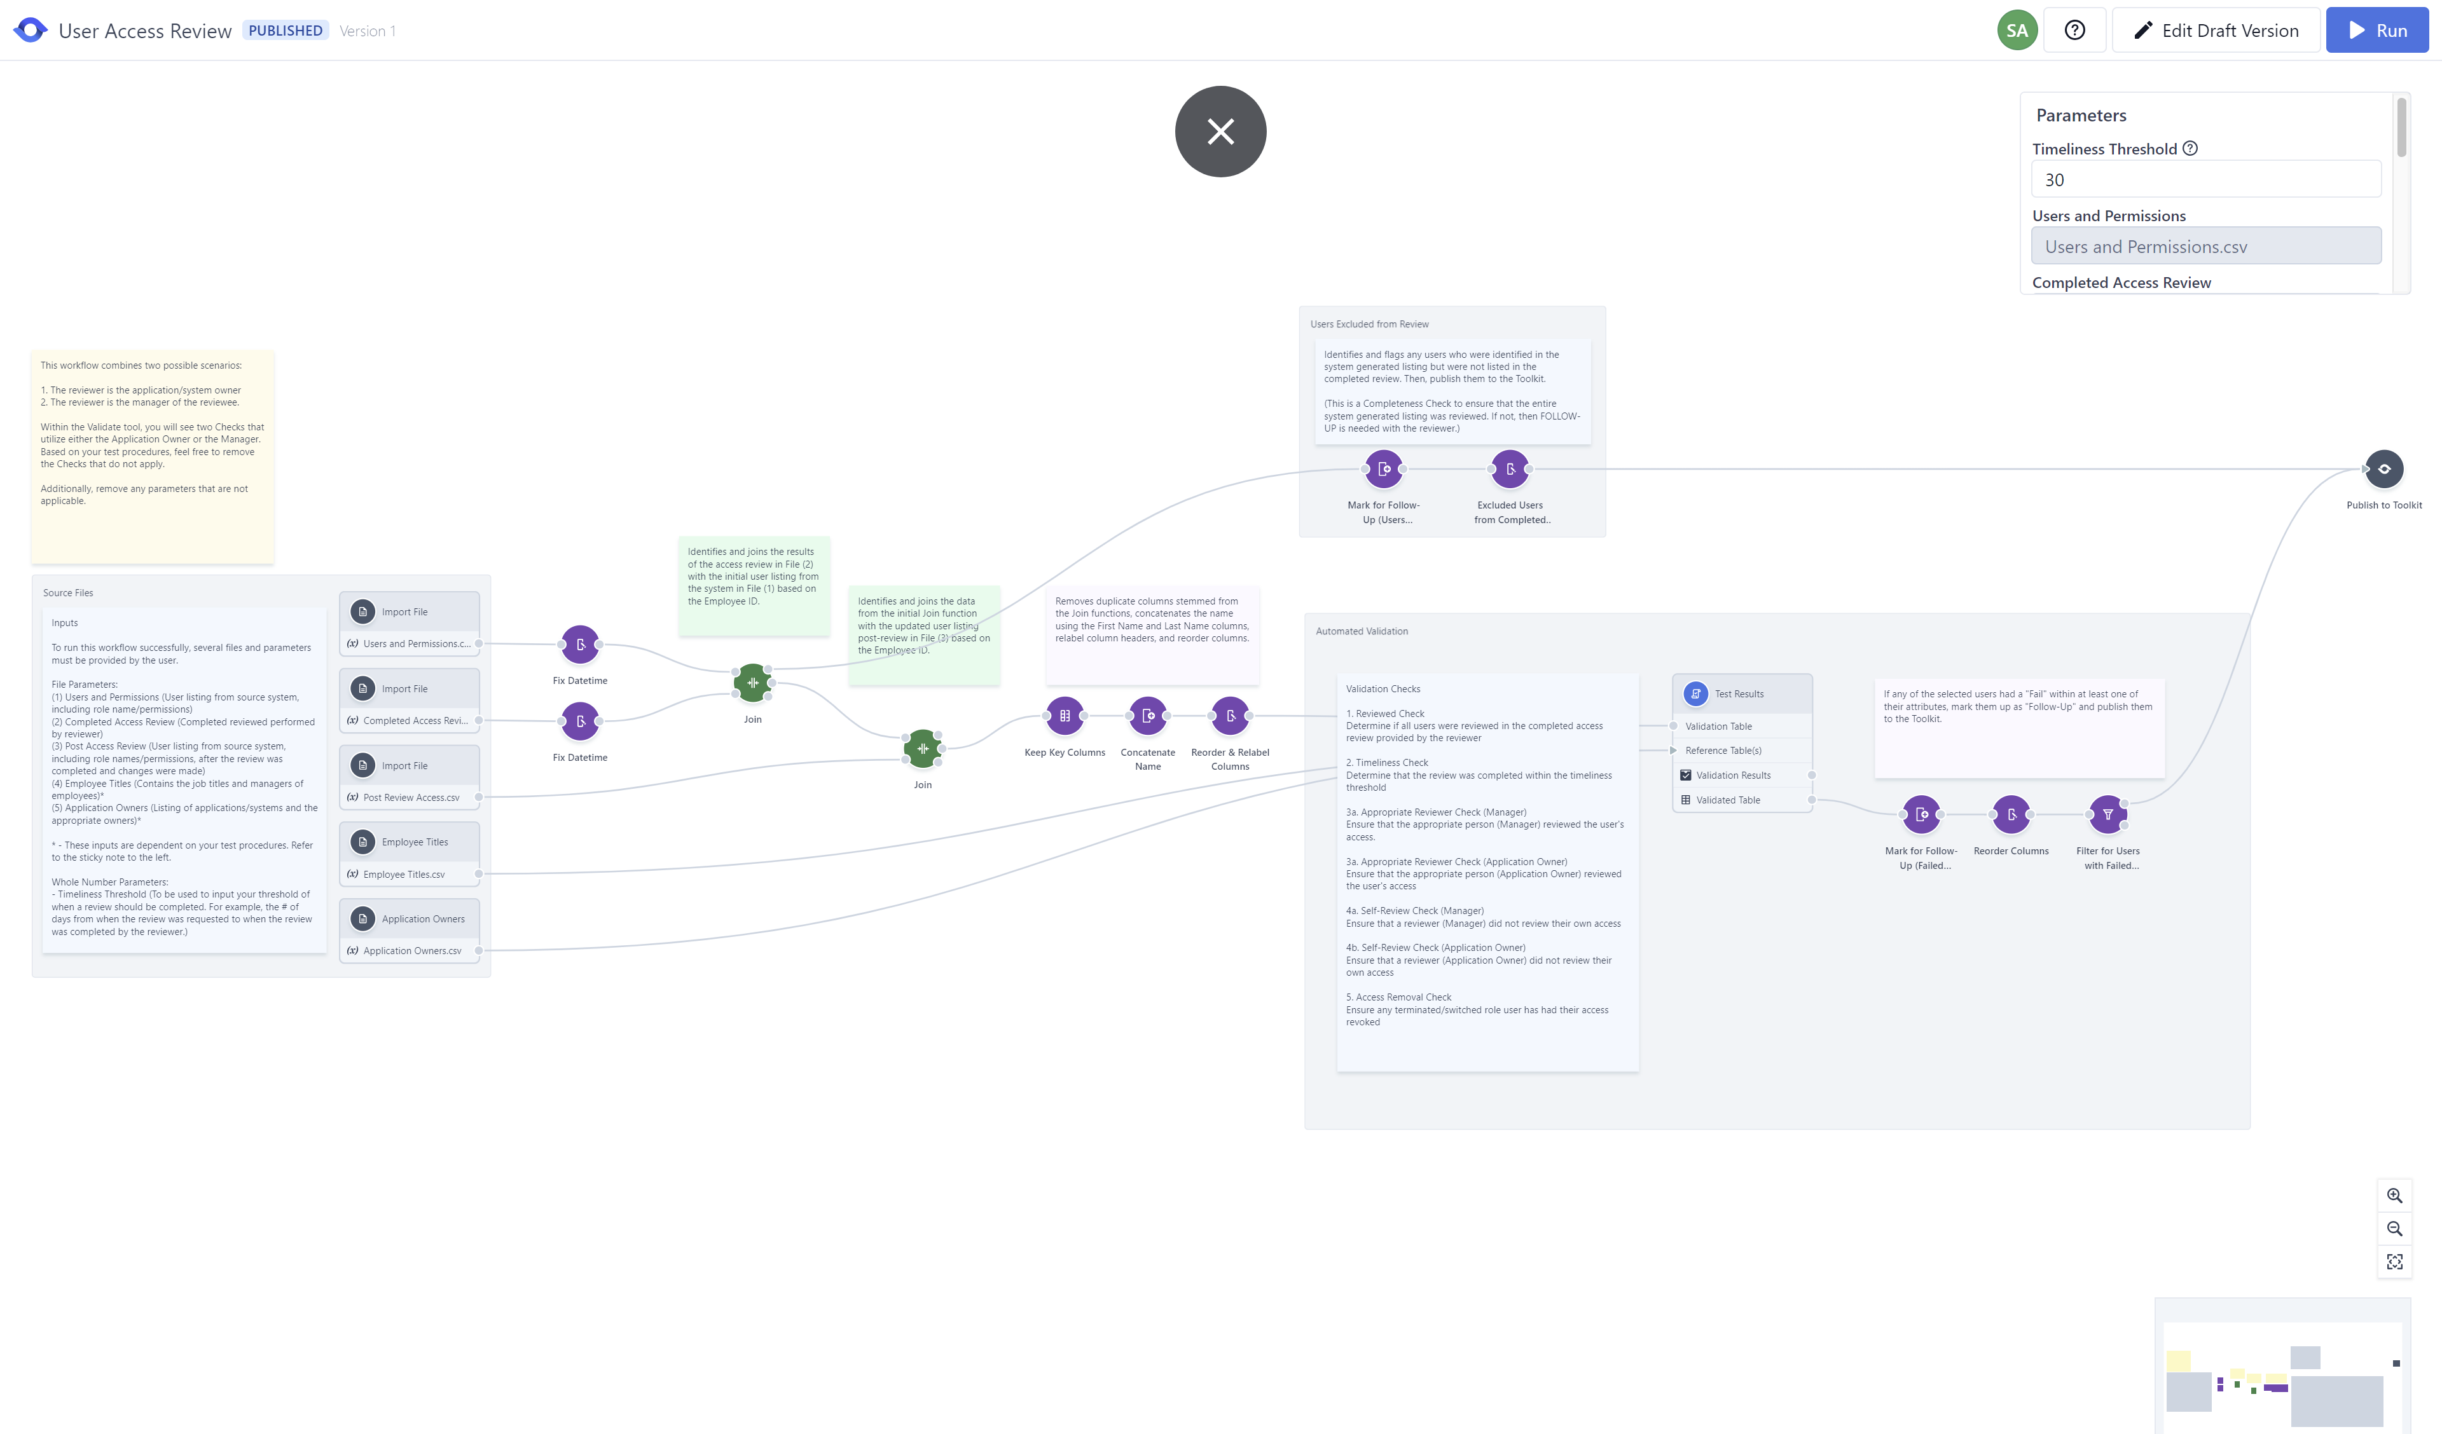Screen dimensions: 2442x1434
Task: Click the Timeliness Threshold input field
Action: pos(2205,179)
